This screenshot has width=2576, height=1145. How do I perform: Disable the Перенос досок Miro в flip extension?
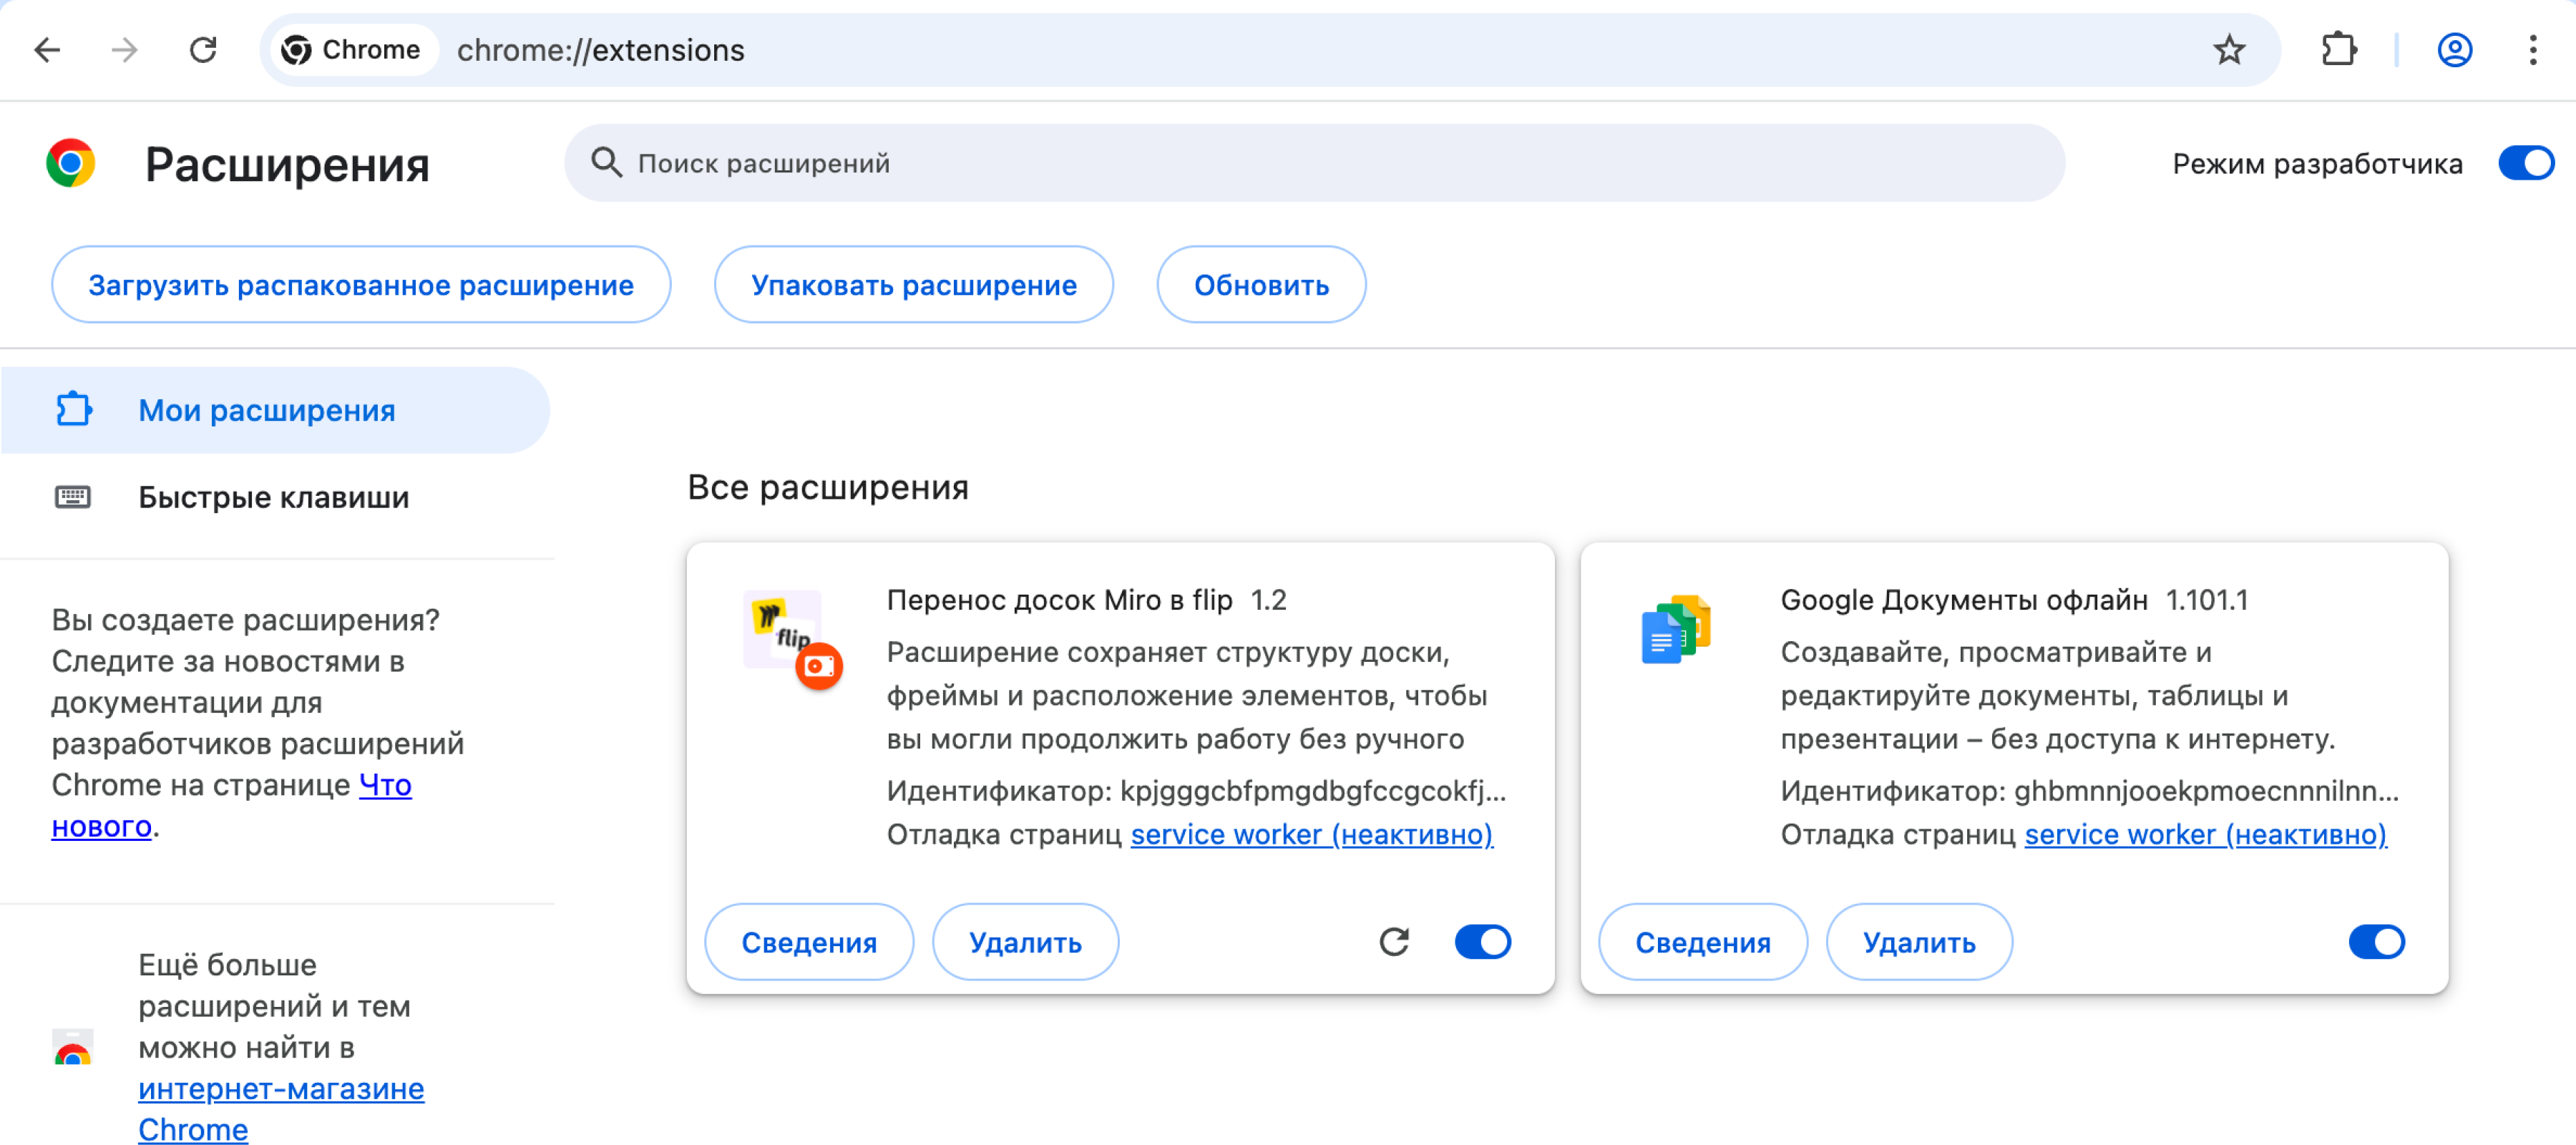coord(1483,942)
